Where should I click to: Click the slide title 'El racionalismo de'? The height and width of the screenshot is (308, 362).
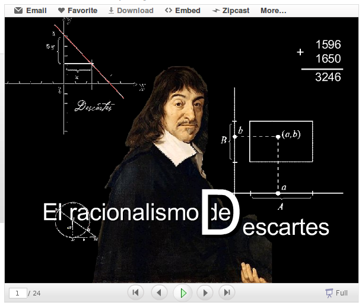tap(136, 212)
